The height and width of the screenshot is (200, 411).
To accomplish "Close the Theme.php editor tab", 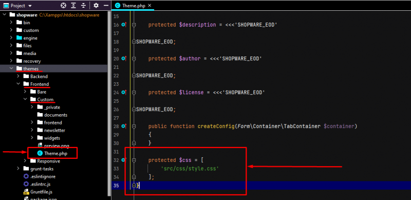I will coord(150,6).
